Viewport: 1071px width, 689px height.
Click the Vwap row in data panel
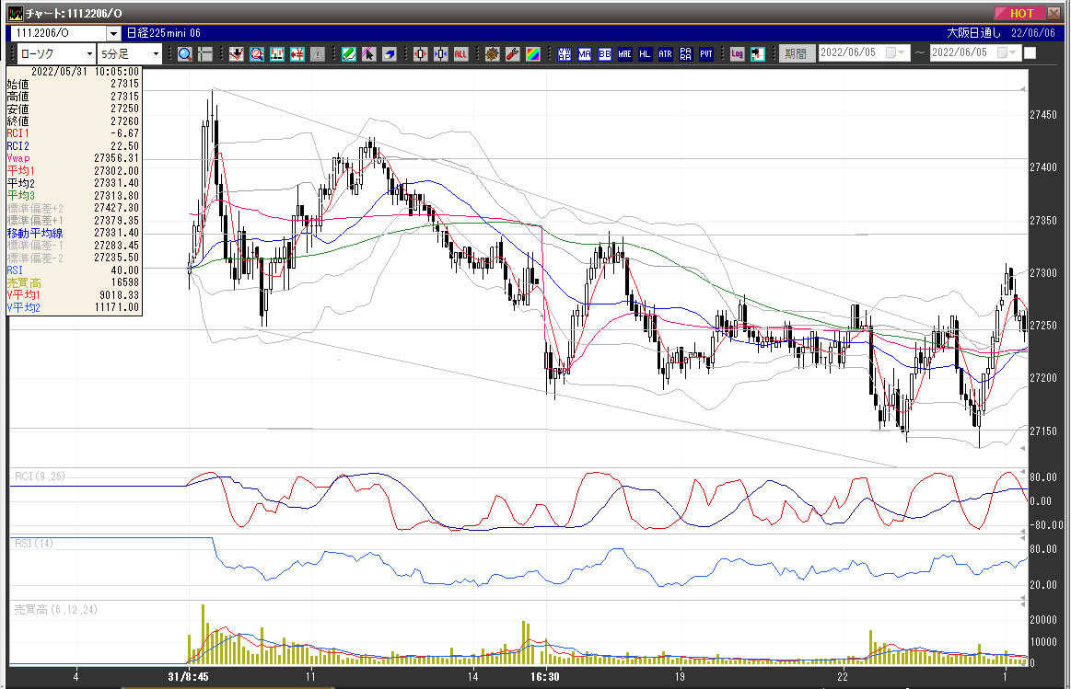coord(73,158)
